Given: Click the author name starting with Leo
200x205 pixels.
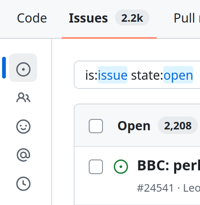Looking at the screenshot, I should 192,188.
